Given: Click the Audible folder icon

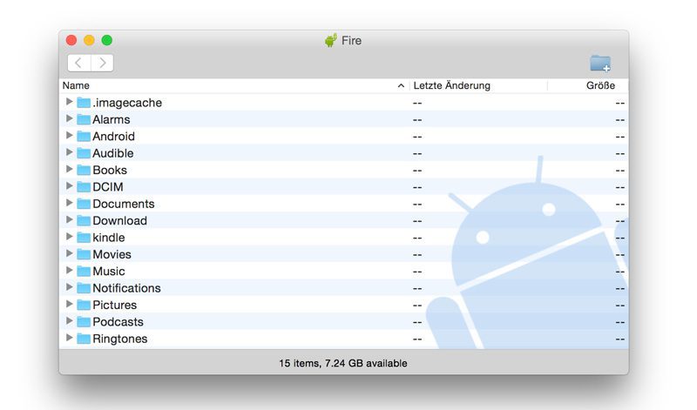Looking at the screenshot, I should coord(84,153).
